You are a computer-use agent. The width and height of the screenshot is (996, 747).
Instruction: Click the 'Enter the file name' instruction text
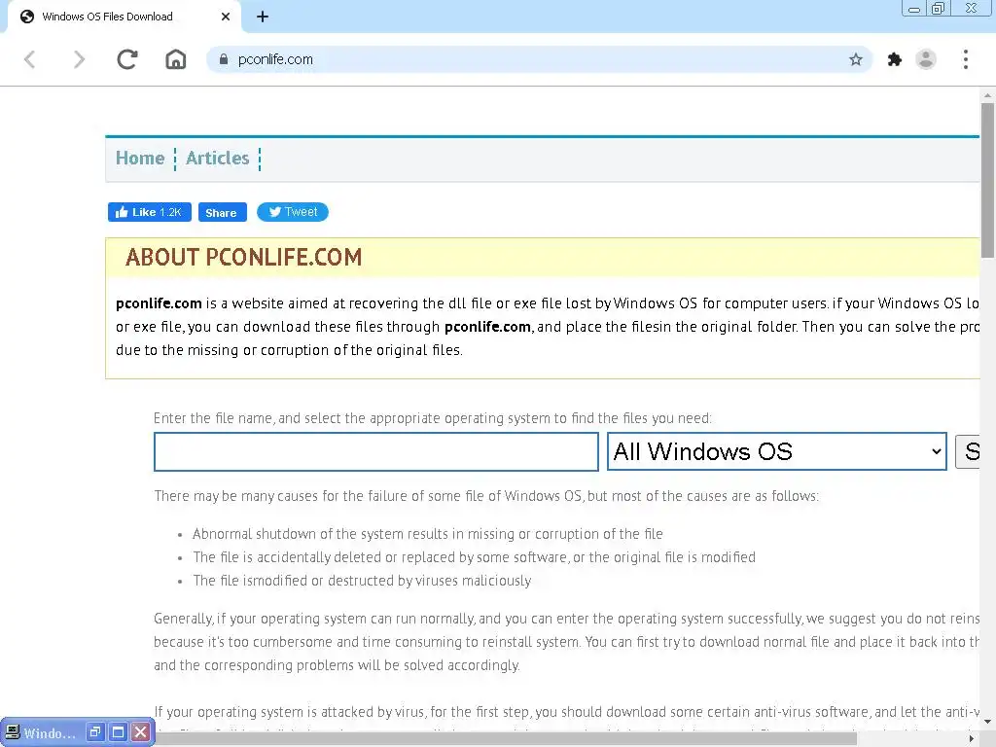pos(433,418)
